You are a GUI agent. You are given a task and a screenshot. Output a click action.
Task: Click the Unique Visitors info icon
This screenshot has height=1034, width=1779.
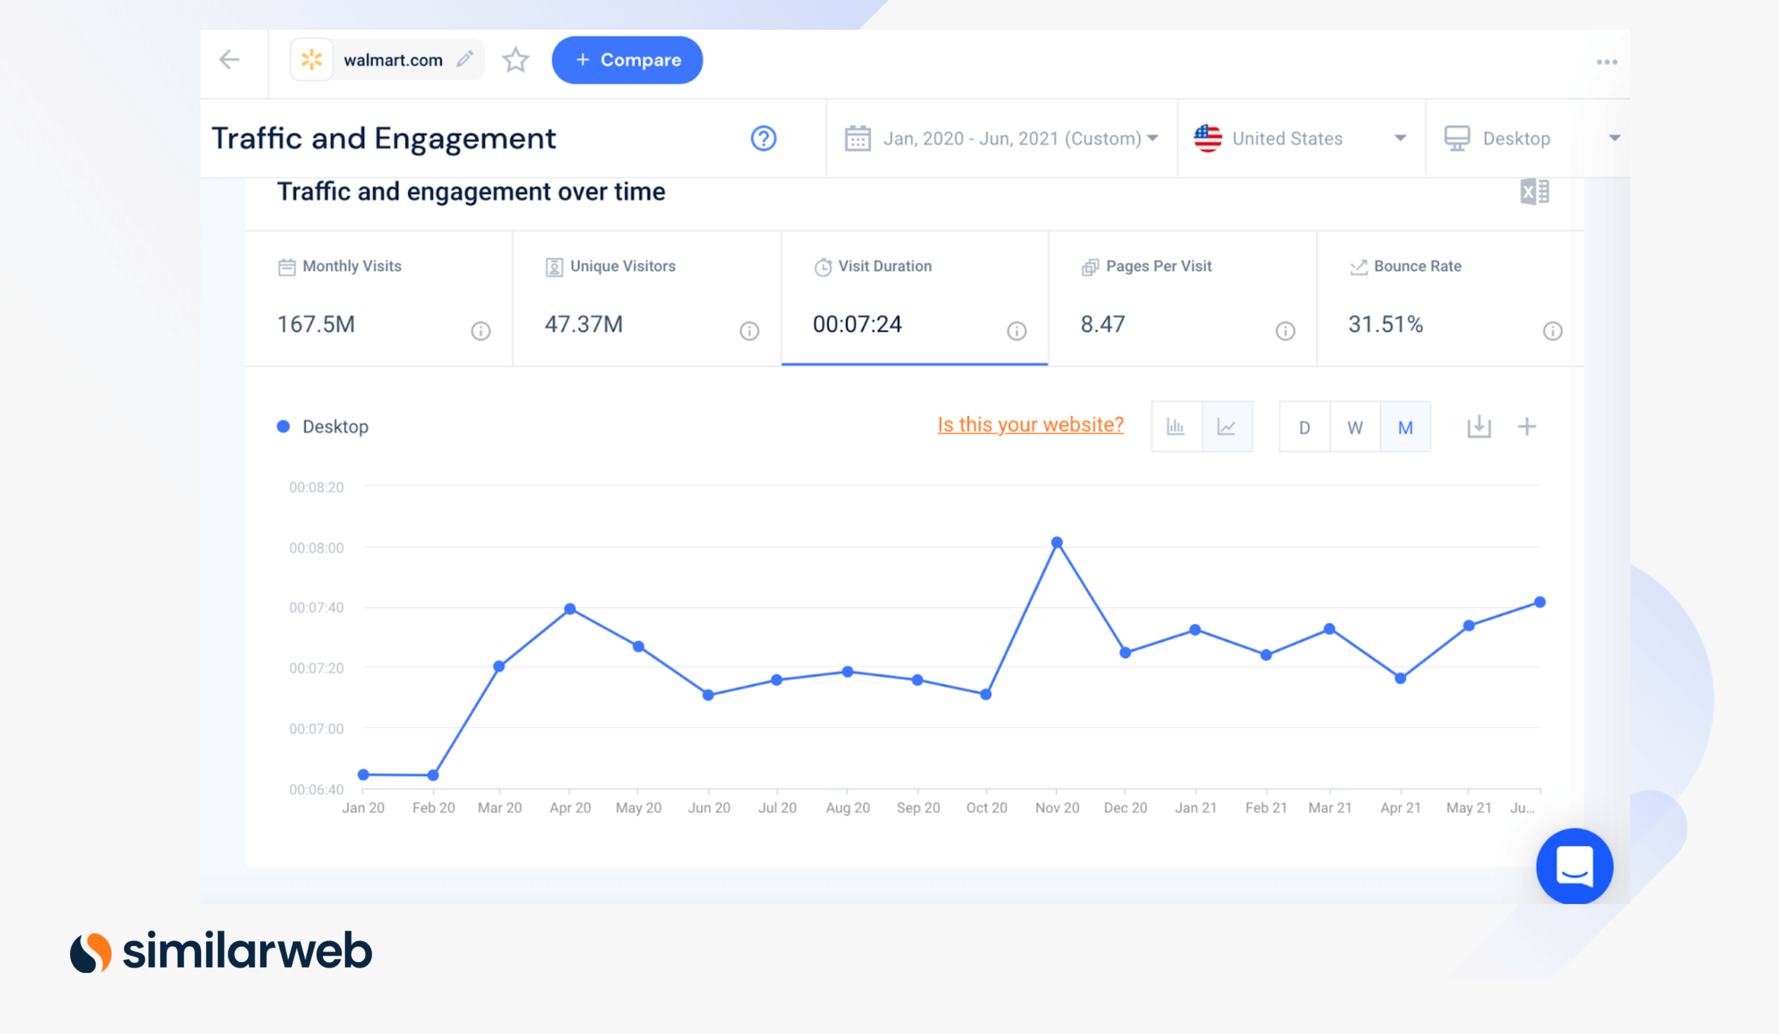(x=749, y=331)
